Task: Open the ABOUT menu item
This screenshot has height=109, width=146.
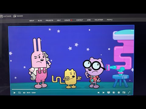Action: click(32, 21)
